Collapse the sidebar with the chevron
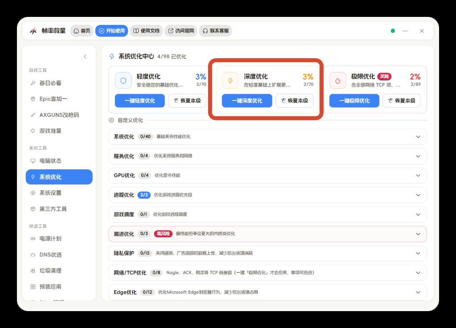Screen dimensions: 456x328 point(85,56)
